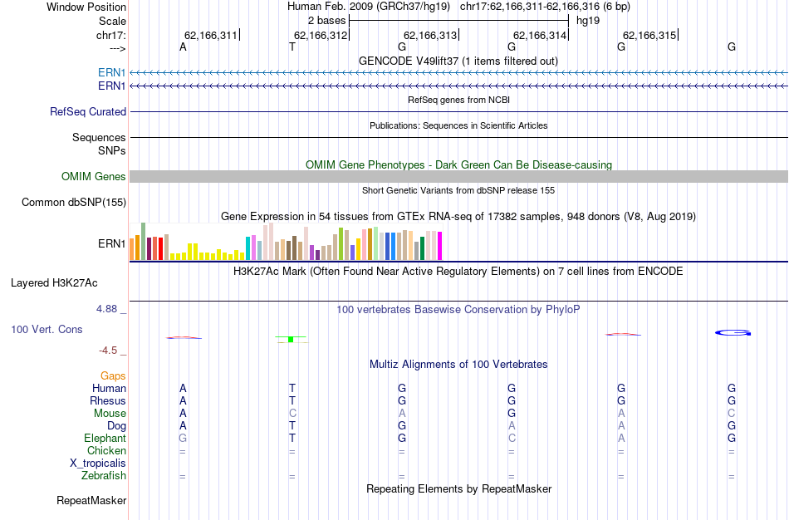Image resolution: width=789 pixels, height=520 pixels.
Task: Click the Human species label
Action: pyautogui.click(x=109, y=388)
